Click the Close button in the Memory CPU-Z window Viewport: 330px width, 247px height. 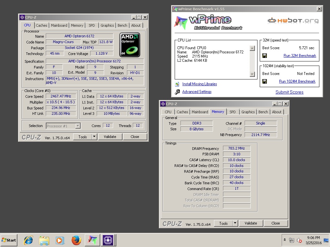click(276, 223)
